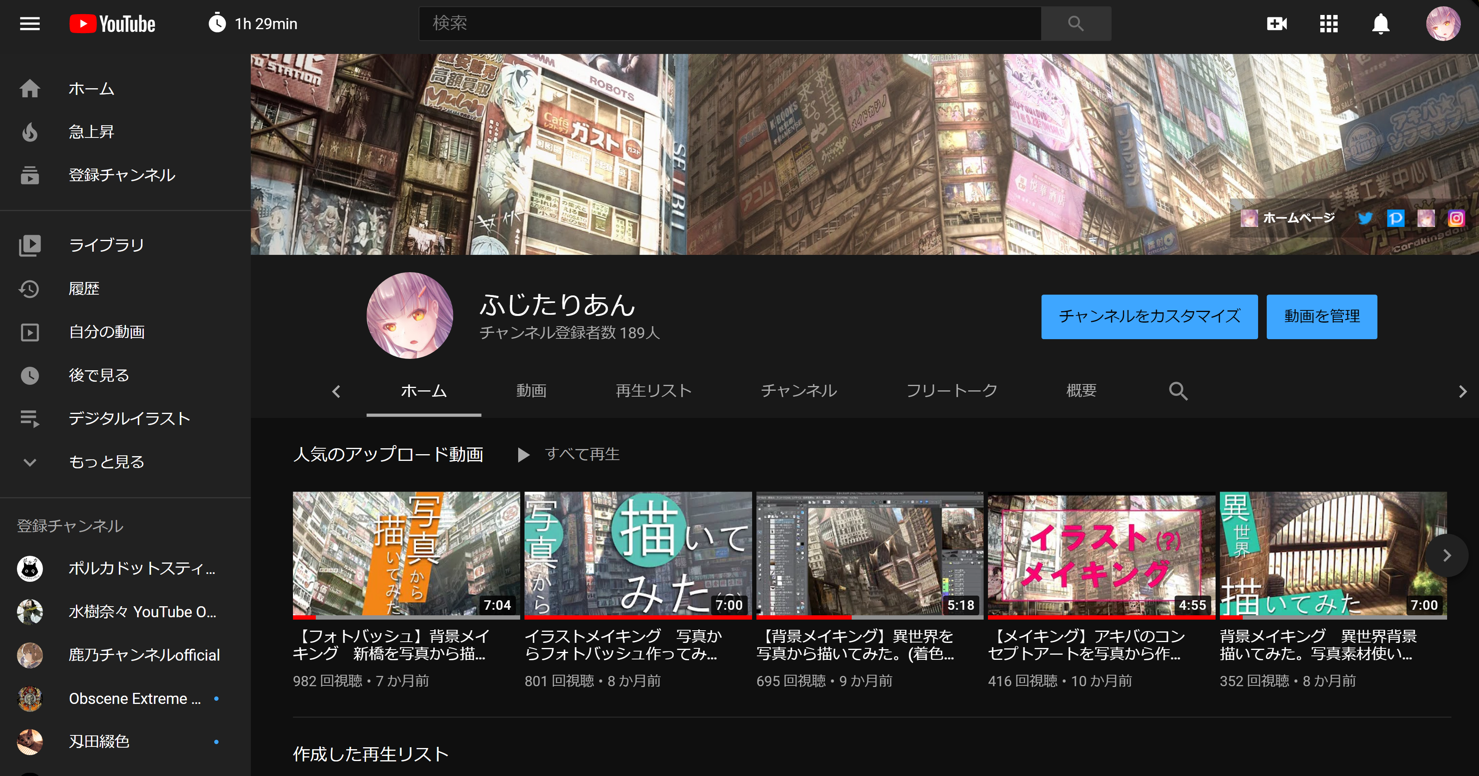The height and width of the screenshot is (776, 1479).
Task: Open the notifications bell
Action: pos(1380,24)
